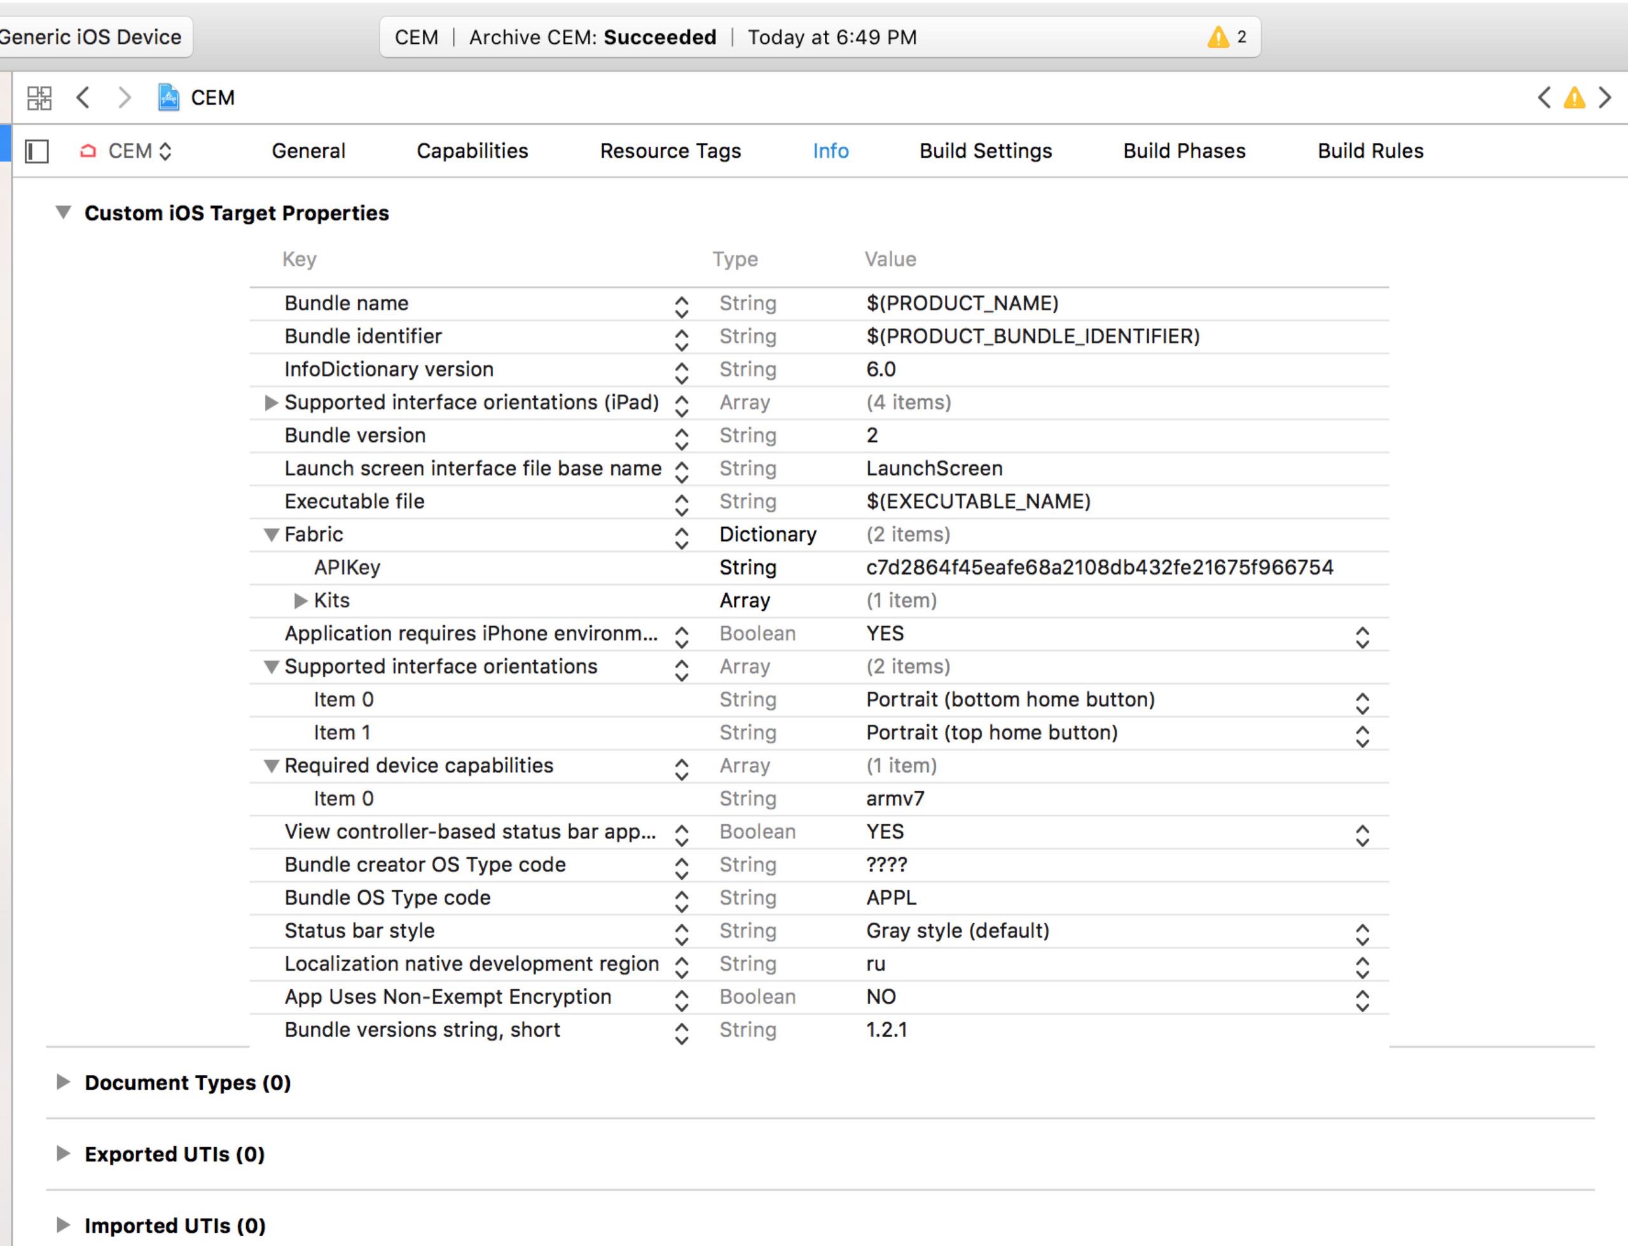The height and width of the screenshot is (1246, 1628).
Task: Collapse the Fabric dictionary row
Action: tap(272, 535)
